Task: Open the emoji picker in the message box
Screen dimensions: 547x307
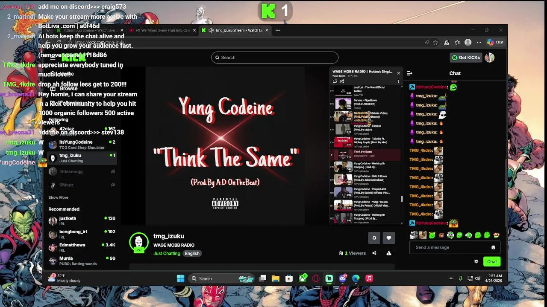Action: pyautogui.click(x=494, y=247)
